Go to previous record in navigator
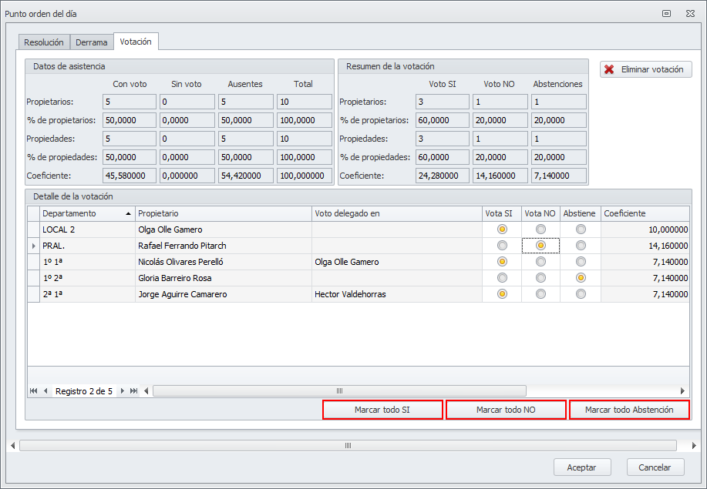707x489 pixels. (x=45, y=391)
